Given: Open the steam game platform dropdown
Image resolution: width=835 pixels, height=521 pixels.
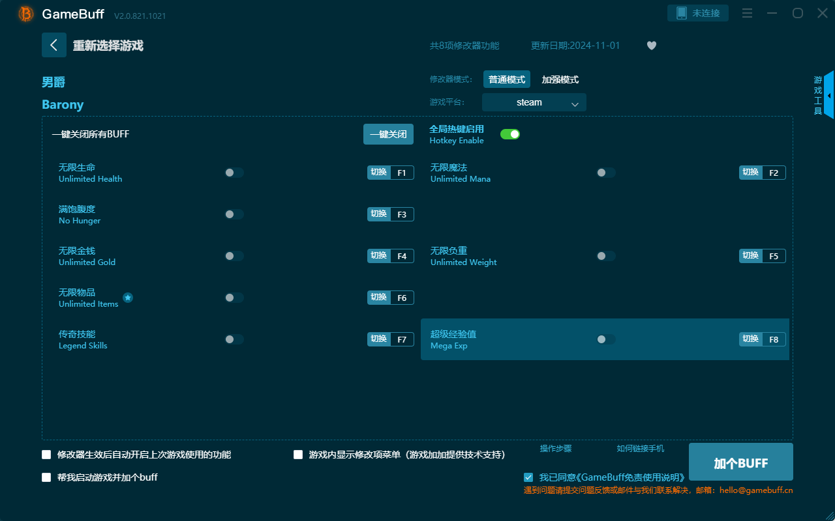Looking at the screenshot, I should pos(534,102).
